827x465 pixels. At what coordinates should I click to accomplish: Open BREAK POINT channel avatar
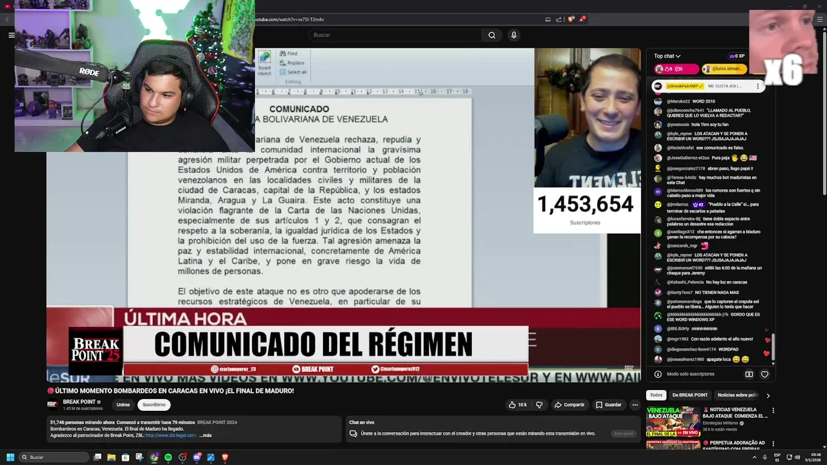53,405
